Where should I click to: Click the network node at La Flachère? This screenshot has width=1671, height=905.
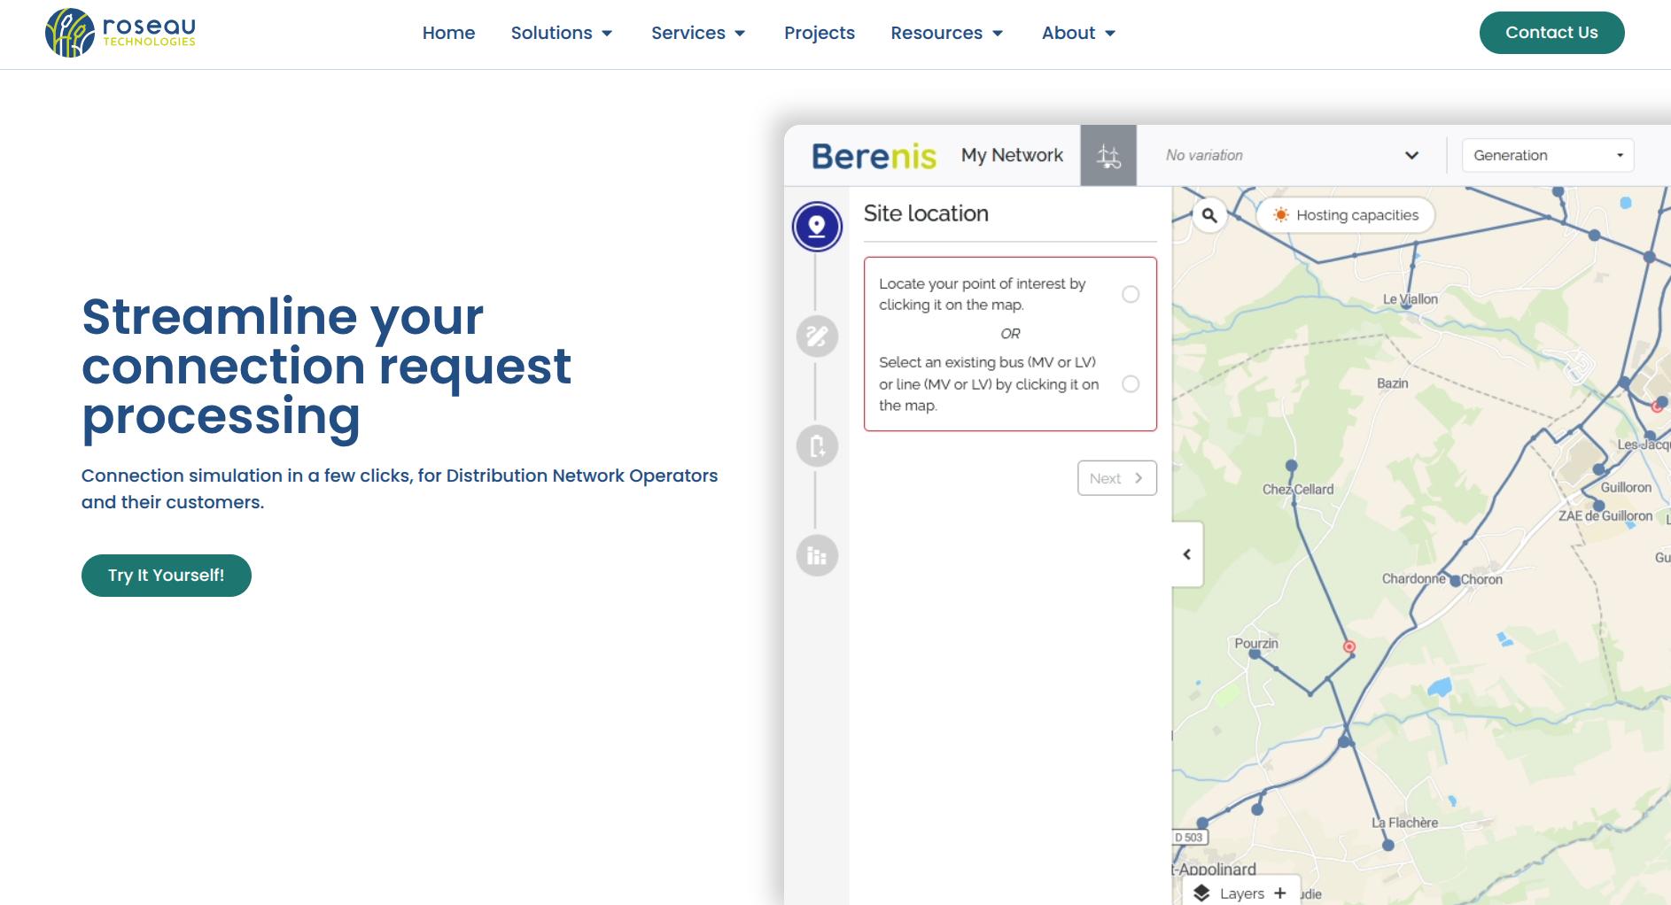click(x=1388, y=846)
